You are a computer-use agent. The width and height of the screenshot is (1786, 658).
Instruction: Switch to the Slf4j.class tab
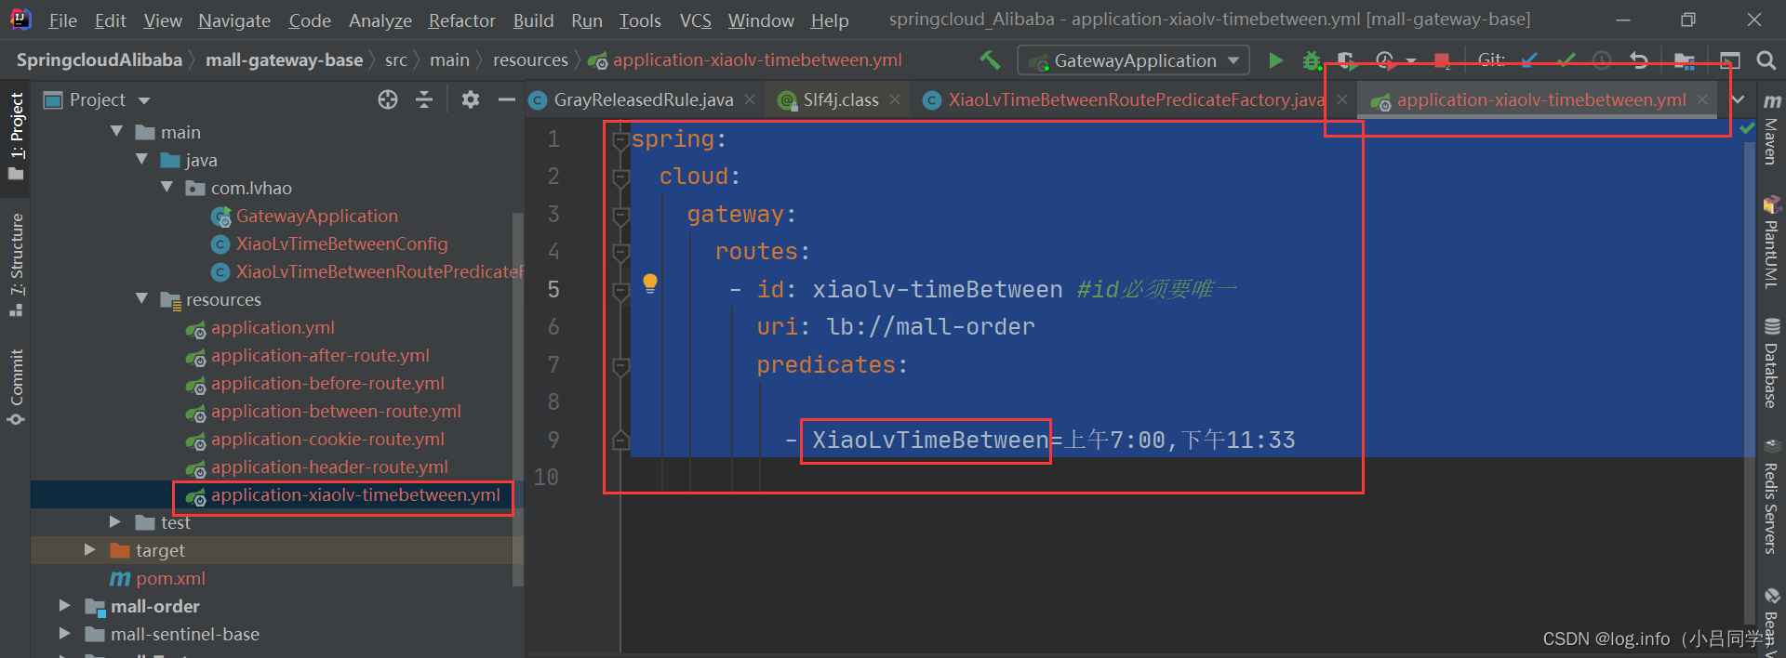coord(840,99)
